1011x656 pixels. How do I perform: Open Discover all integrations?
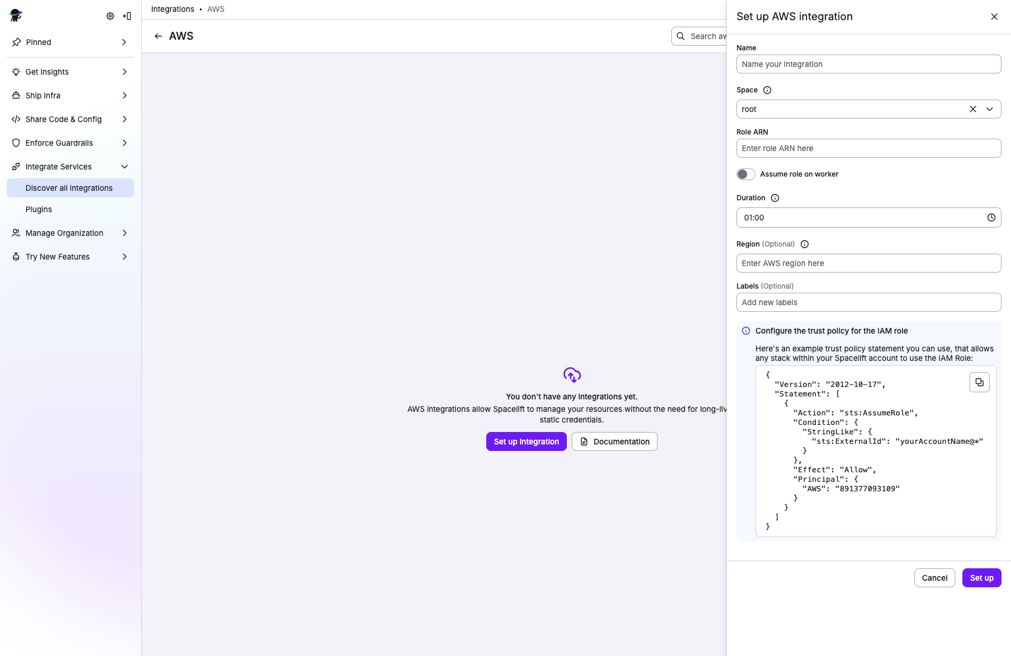coord(69,188)
